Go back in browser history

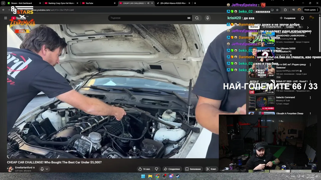pos(3,10)
